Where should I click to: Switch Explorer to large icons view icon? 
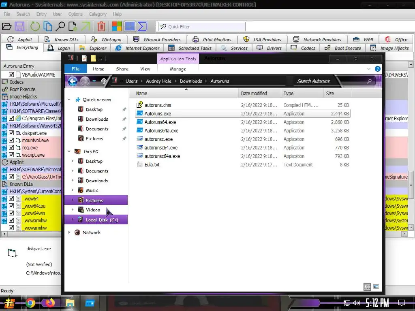376,287
